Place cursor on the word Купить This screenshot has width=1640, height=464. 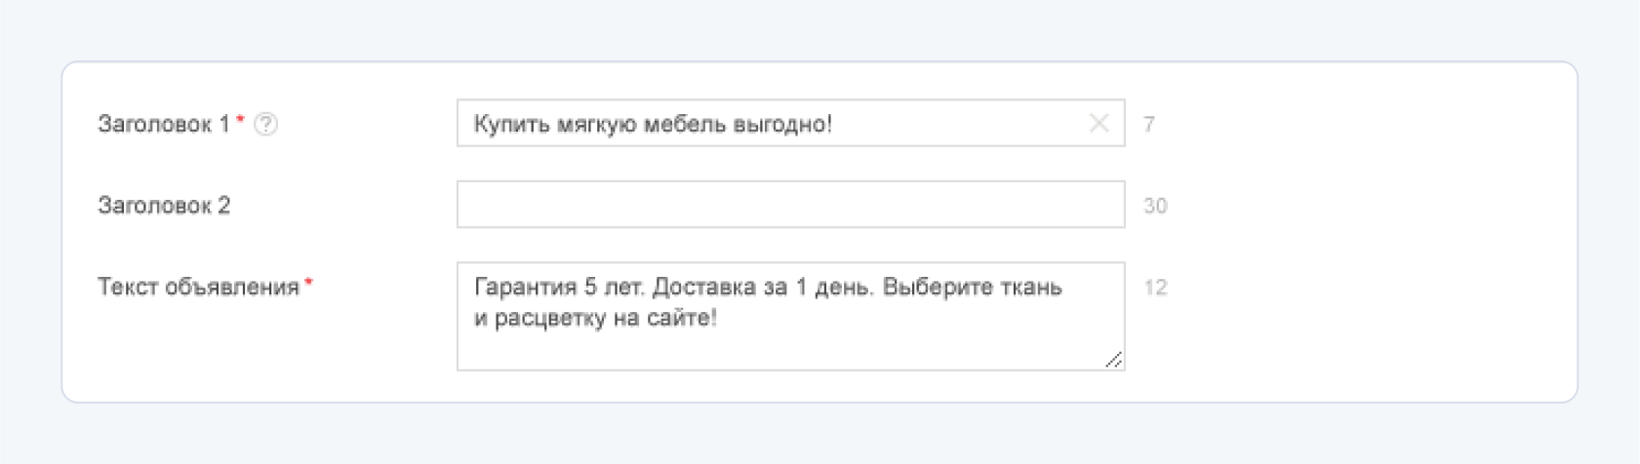[511, 124]
